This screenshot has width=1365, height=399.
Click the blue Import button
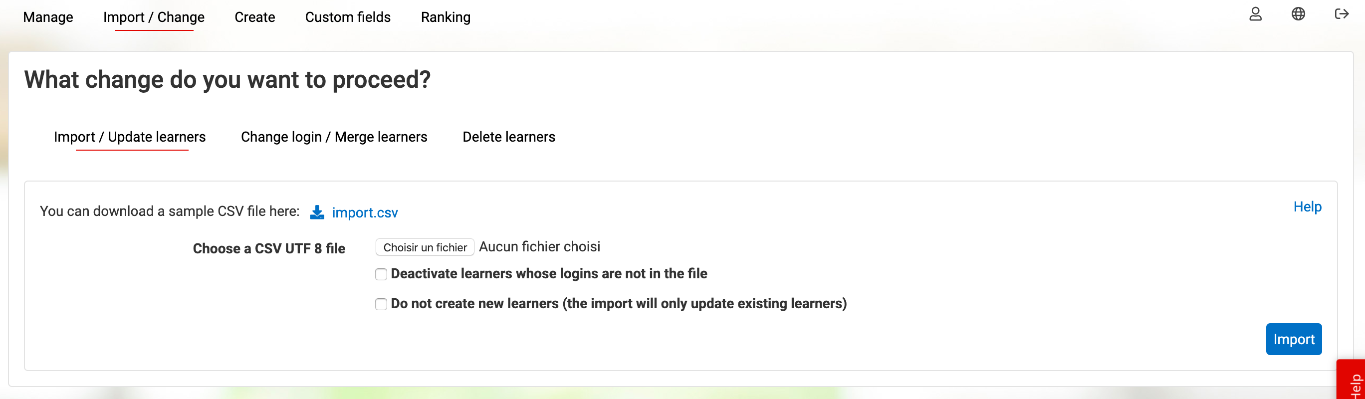[1294, 339]
